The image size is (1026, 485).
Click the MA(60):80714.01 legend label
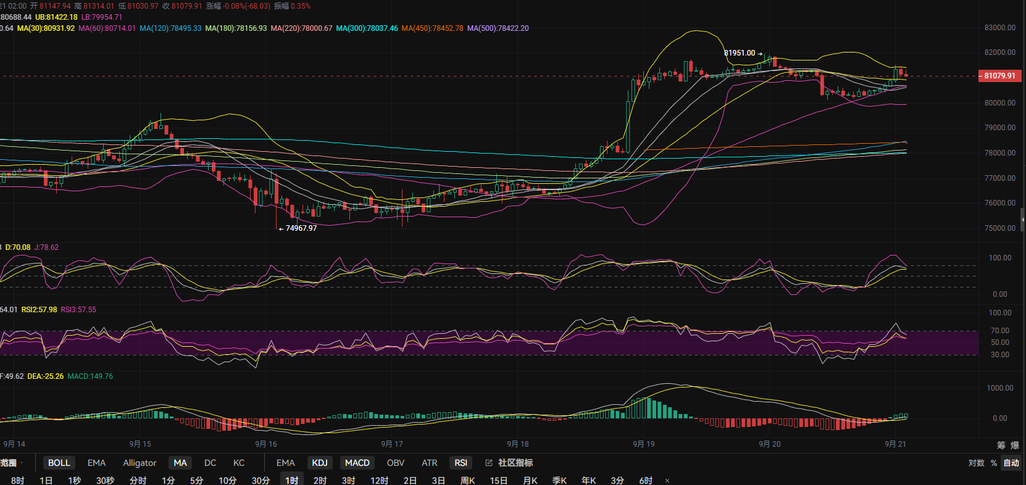[107, 28]
